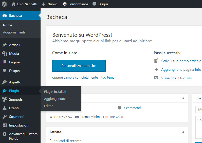Click the eye screen icon by Visualizza il tuo sito
The width and height of the screenshot is (202, 143).
156,78
